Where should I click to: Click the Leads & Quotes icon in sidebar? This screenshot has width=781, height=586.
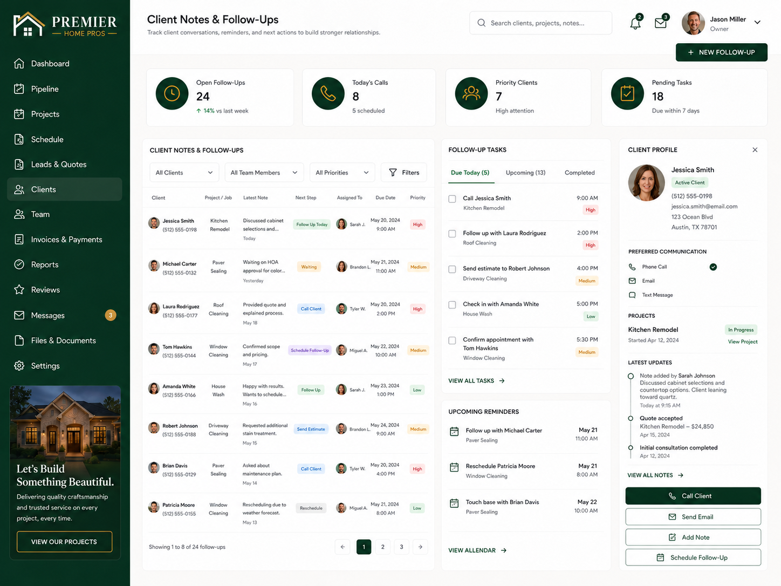(19, 165)
